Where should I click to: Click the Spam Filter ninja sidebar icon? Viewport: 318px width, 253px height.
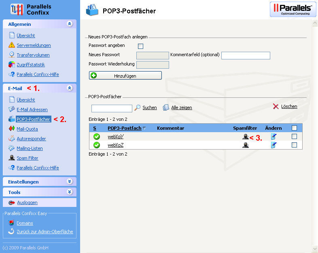[x=12, y=158]
